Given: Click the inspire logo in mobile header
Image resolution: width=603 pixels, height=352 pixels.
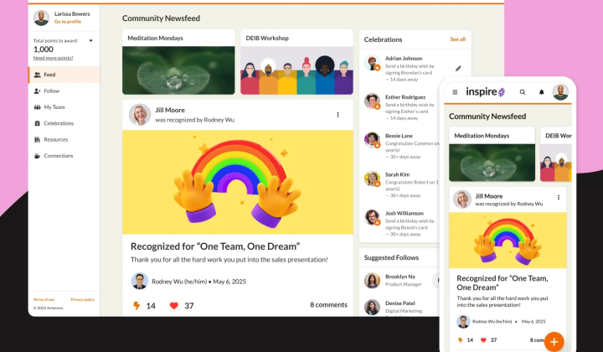Looking at the screenshot, I should (x=485, y=92).
